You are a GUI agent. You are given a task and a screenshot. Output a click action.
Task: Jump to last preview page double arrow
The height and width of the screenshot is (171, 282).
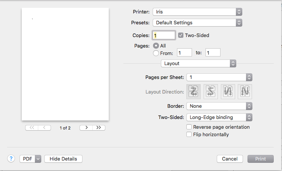(x=99, y=128)
